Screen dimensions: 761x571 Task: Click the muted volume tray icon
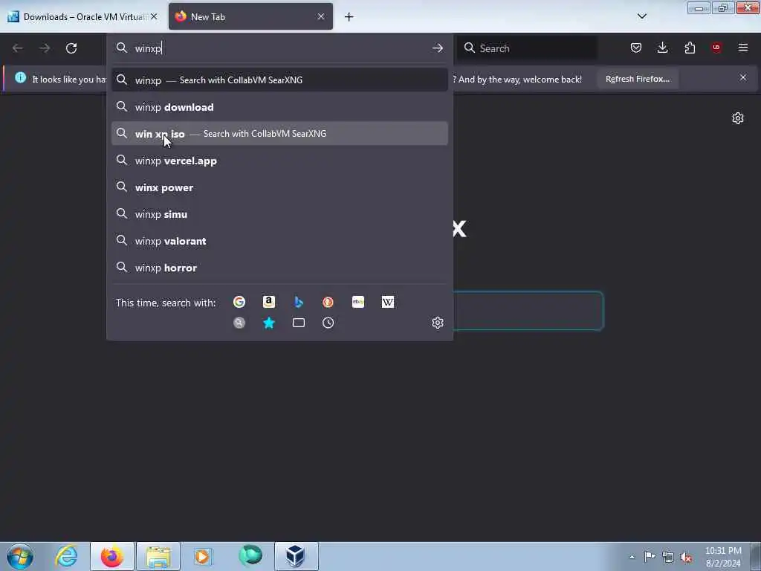(686, 557)
